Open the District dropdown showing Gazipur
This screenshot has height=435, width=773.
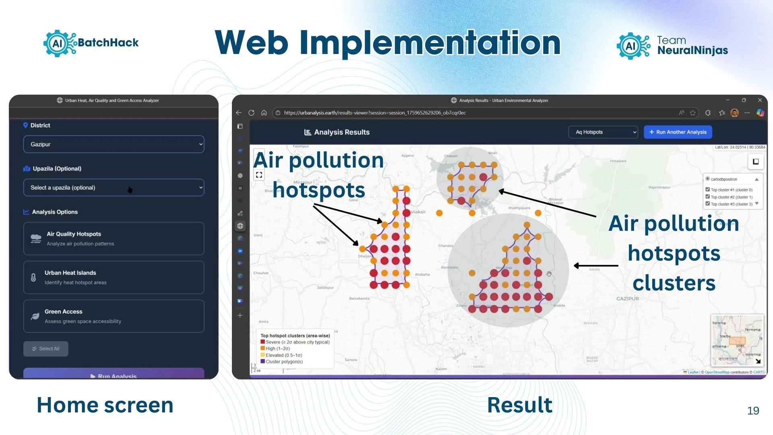tap(114, 144)
